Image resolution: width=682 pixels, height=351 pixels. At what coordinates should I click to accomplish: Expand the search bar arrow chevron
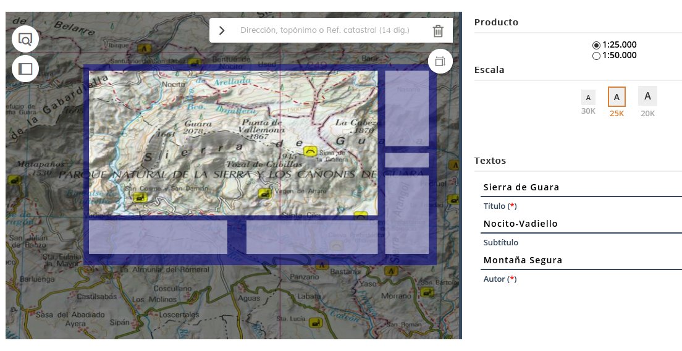click(x=222, y=30)
